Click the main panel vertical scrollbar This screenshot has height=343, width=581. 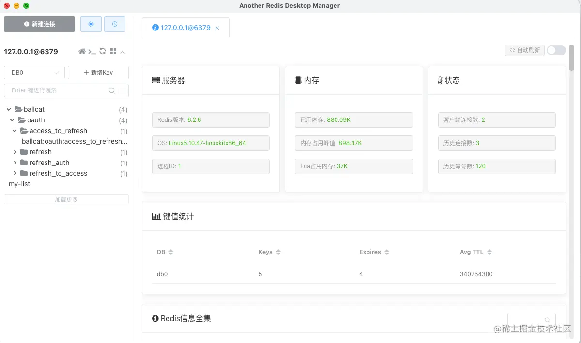coord(572,58)
